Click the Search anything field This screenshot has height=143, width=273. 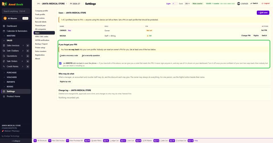[16, 11]
